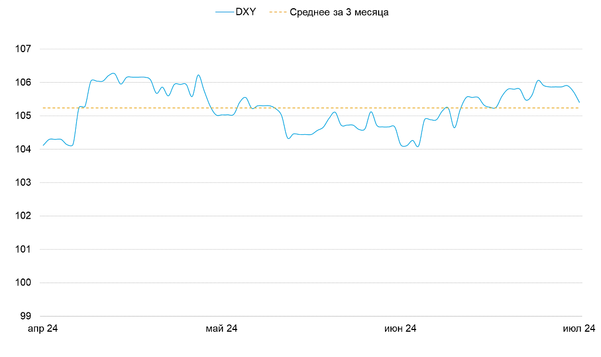Click the 104 y-axis label
Viewport: 601px width, 357px height.
coord(22,149)
